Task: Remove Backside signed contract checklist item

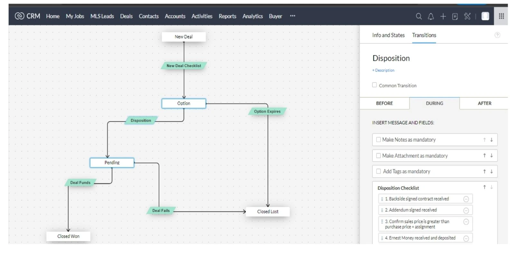Action: tap(466, 199)
